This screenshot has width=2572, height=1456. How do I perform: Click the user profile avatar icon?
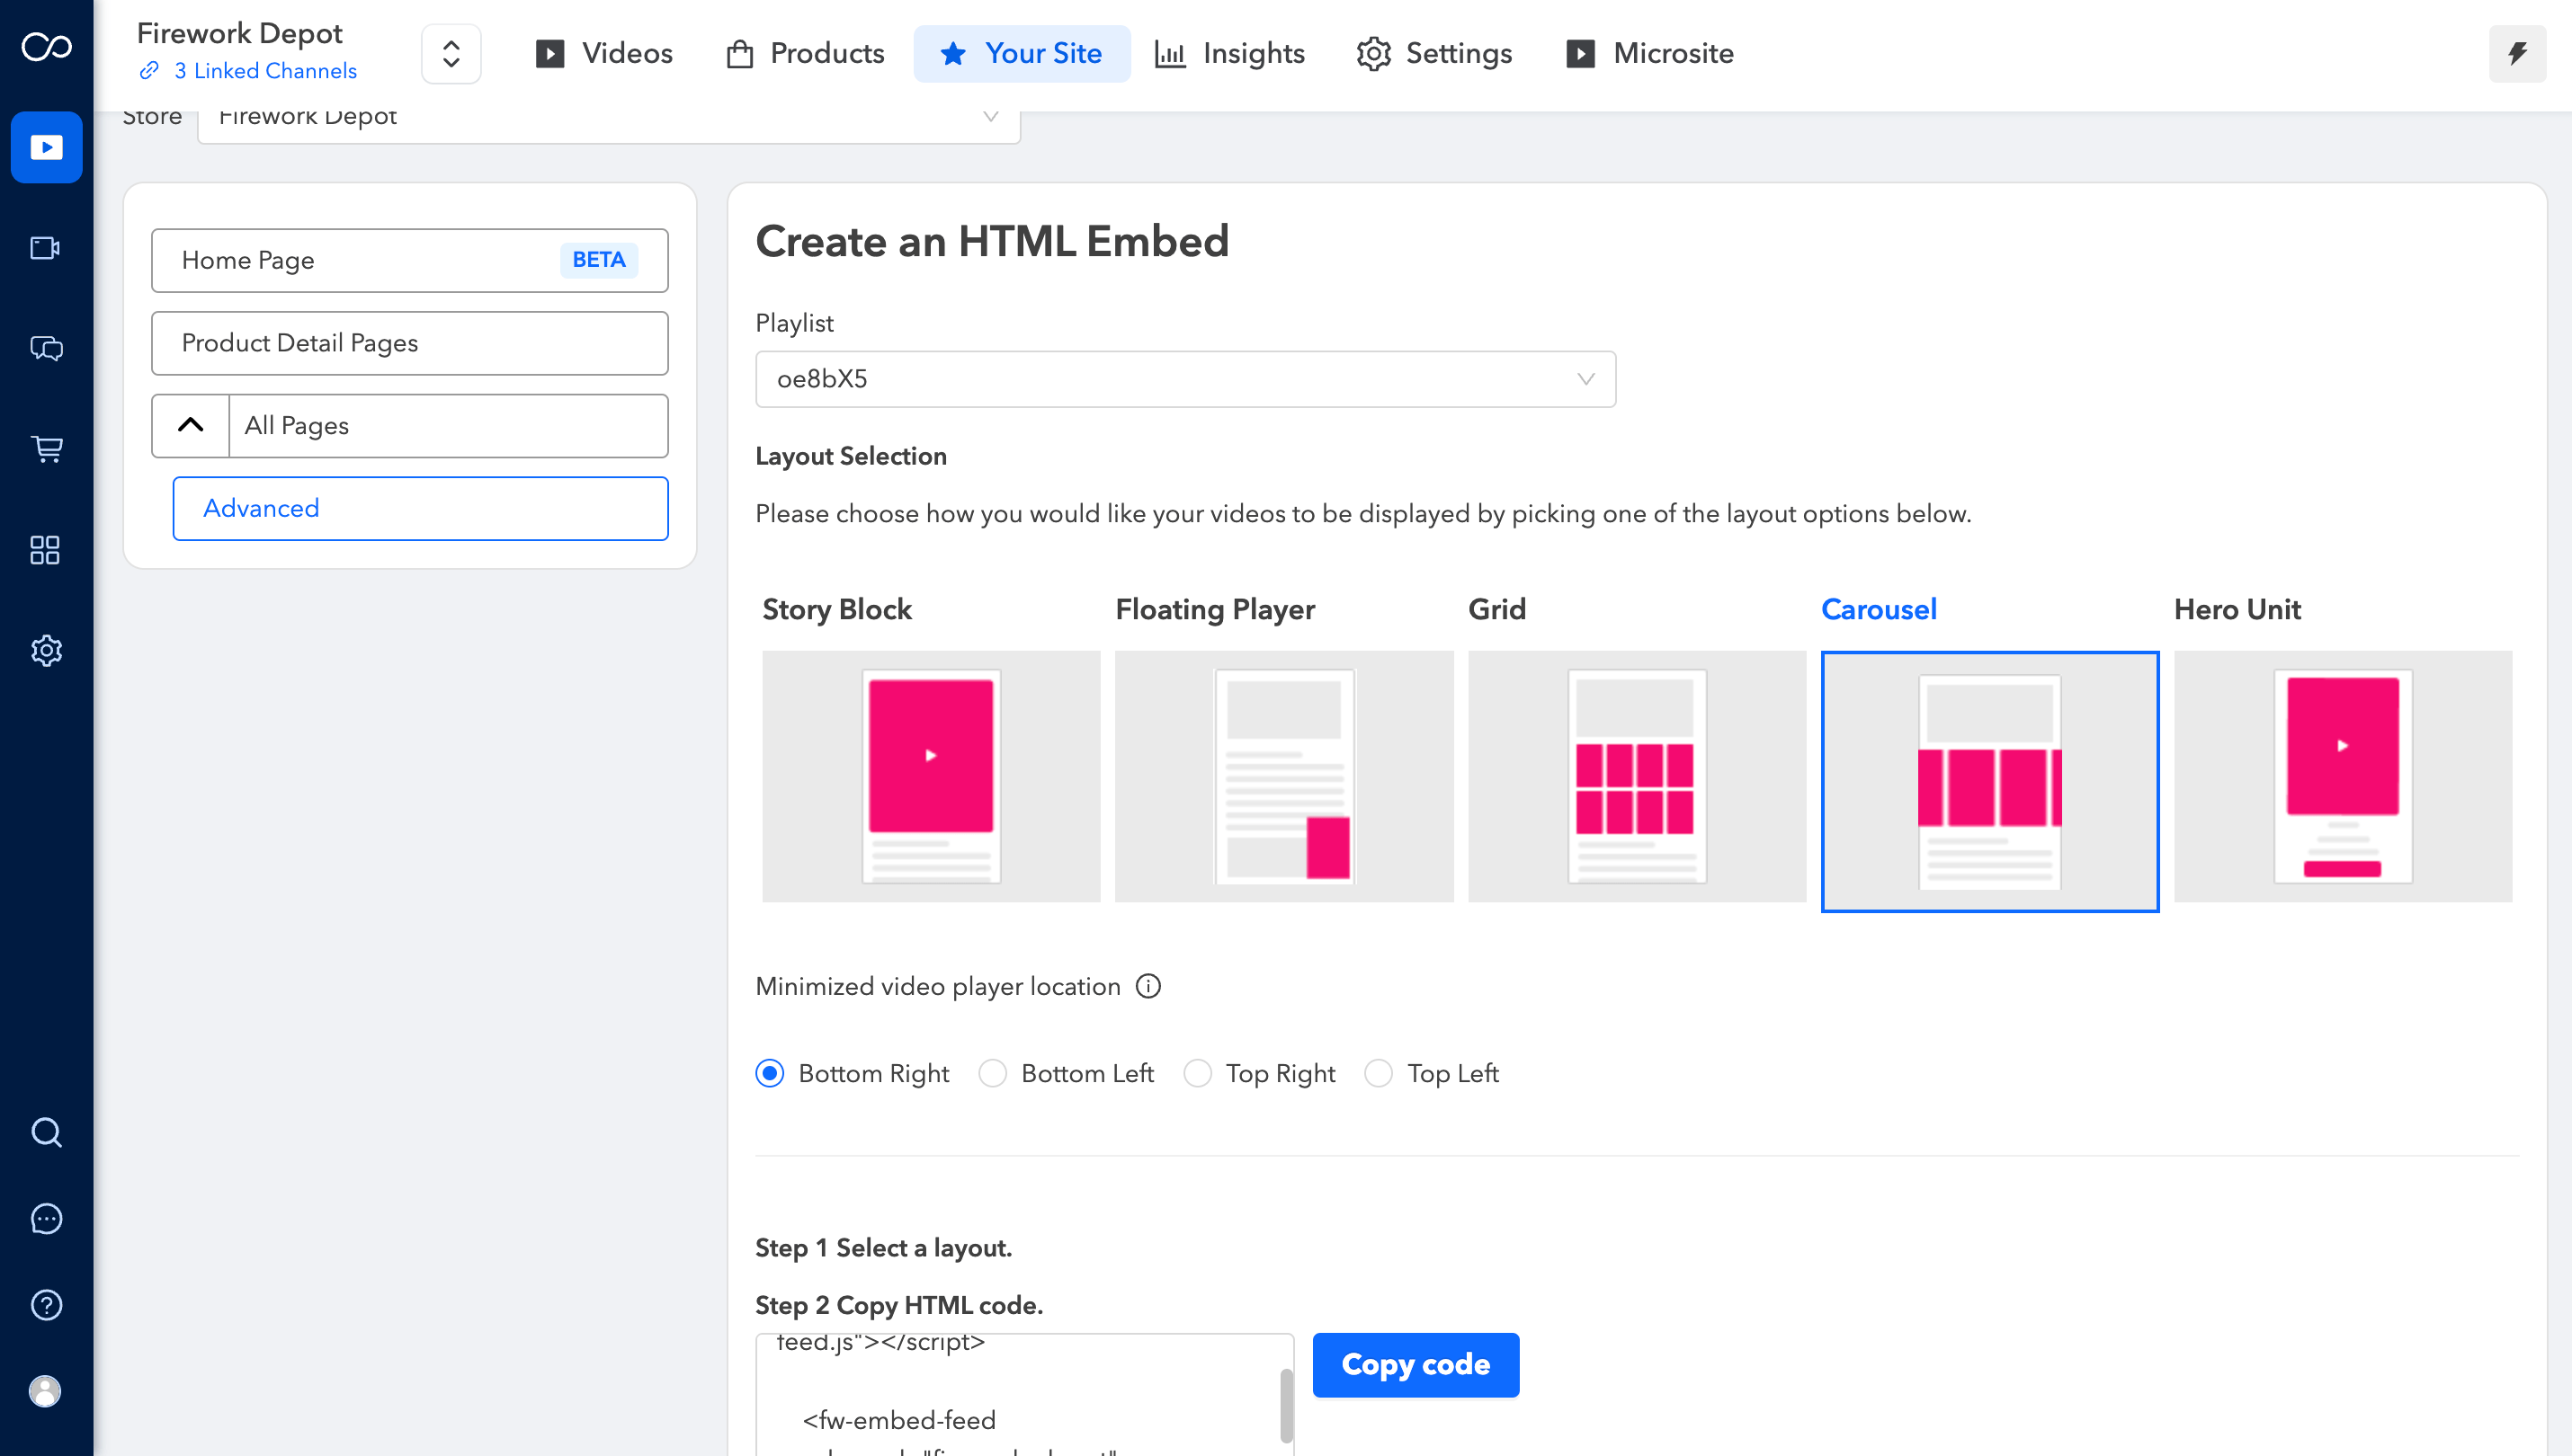[x=46, y=1391]
